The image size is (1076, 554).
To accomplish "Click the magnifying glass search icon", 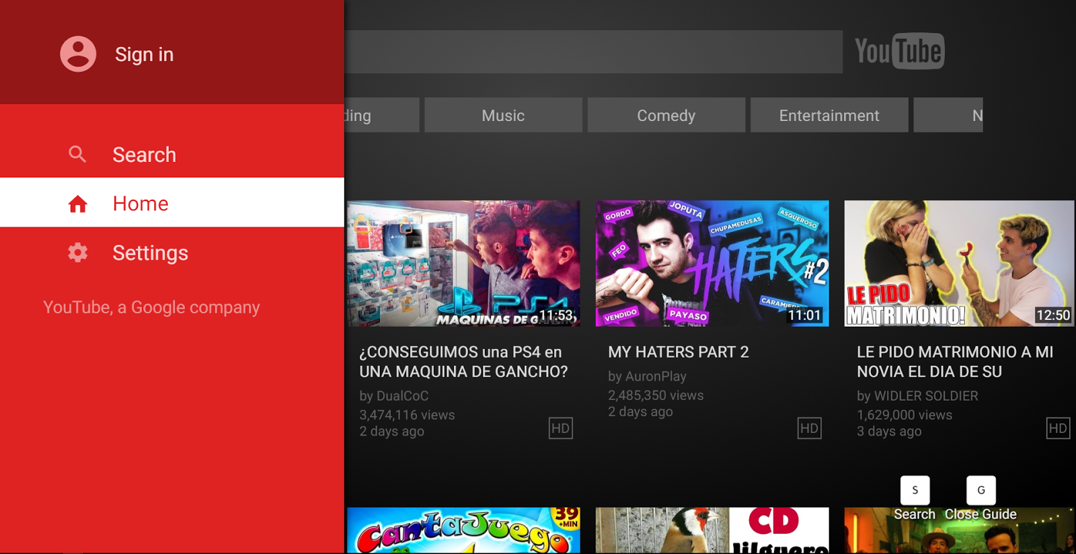I will coord(77,154).
